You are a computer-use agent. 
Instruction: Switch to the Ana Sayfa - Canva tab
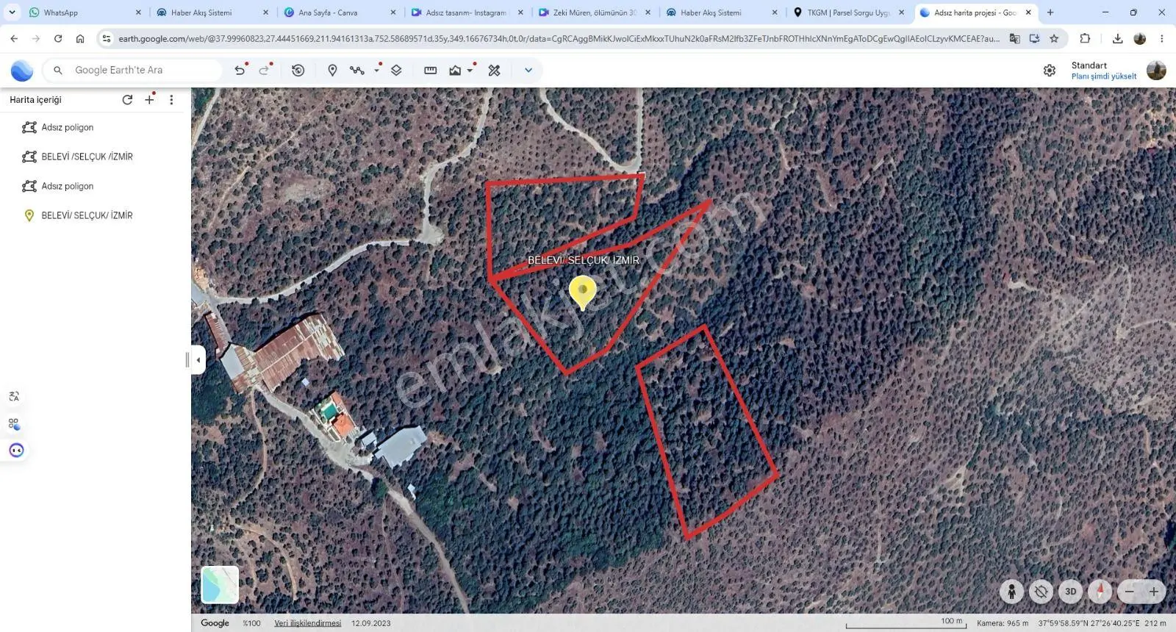click(340, 12)
